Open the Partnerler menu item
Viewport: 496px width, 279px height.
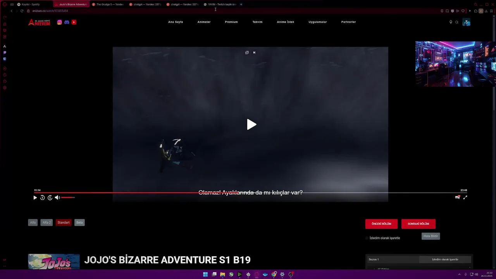point(348,22)
